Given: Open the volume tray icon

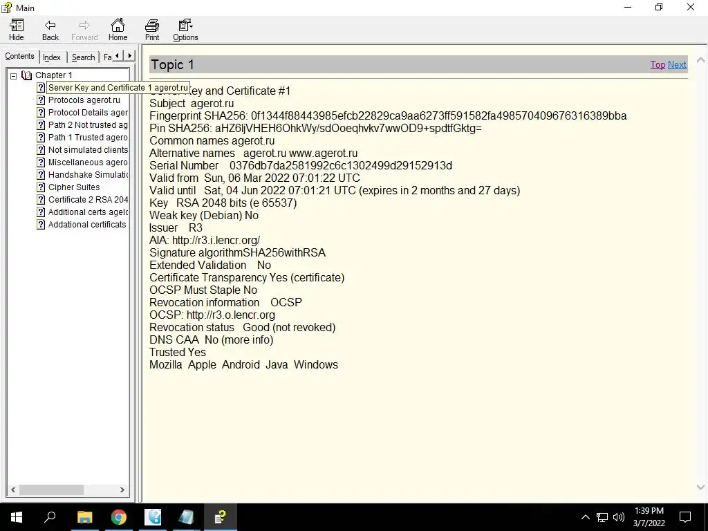Looking at the screenshot, I should [x=619, y=517].
